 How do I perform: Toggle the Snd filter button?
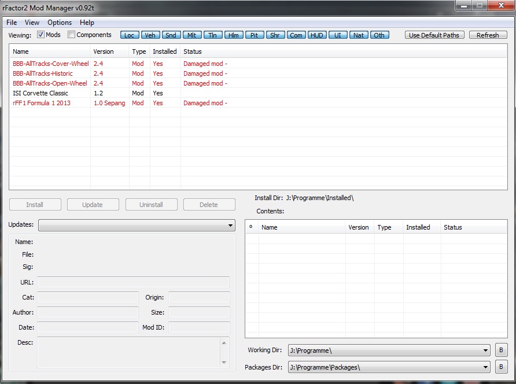(171, 35)
